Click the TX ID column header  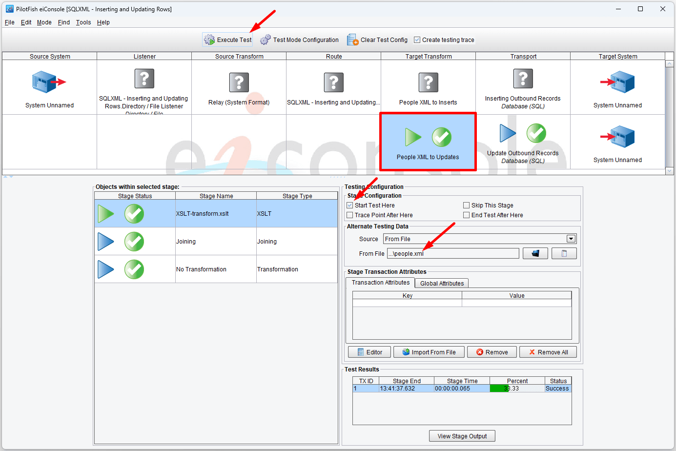pyautogui.click(x=366, y=381)
